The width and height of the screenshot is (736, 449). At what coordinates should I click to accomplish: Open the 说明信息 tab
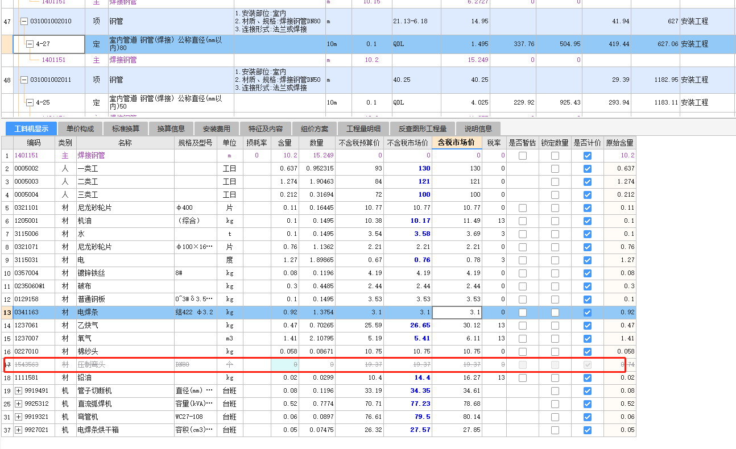point(478,128)
